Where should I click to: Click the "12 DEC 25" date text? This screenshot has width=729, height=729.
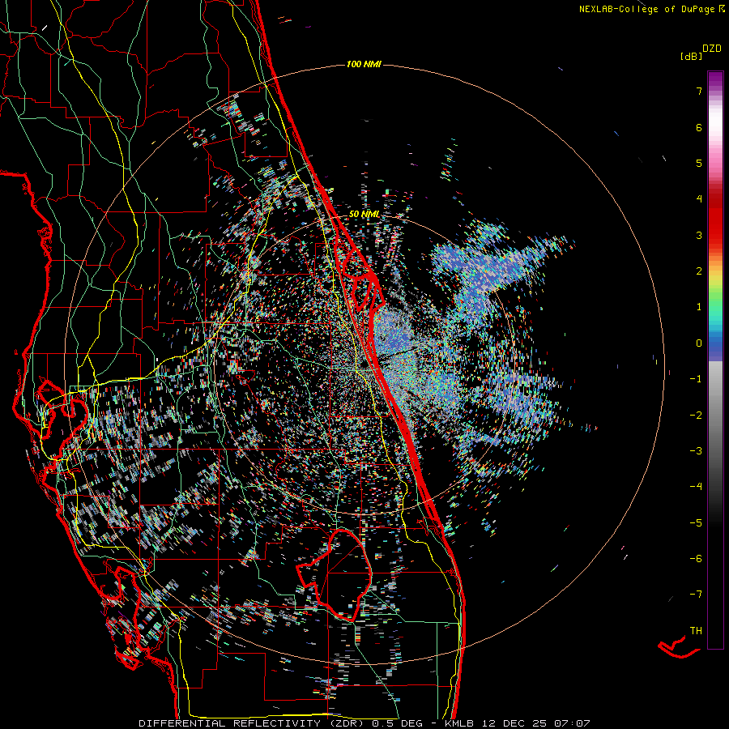513,723
